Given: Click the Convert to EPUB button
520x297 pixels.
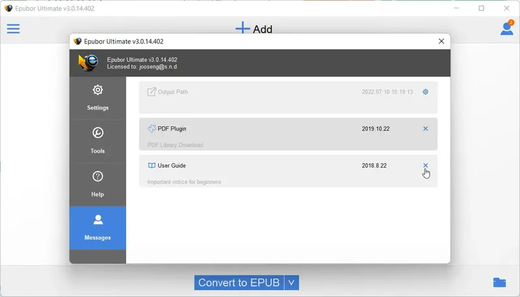Looking at the screenshot, I should (239, 283).
